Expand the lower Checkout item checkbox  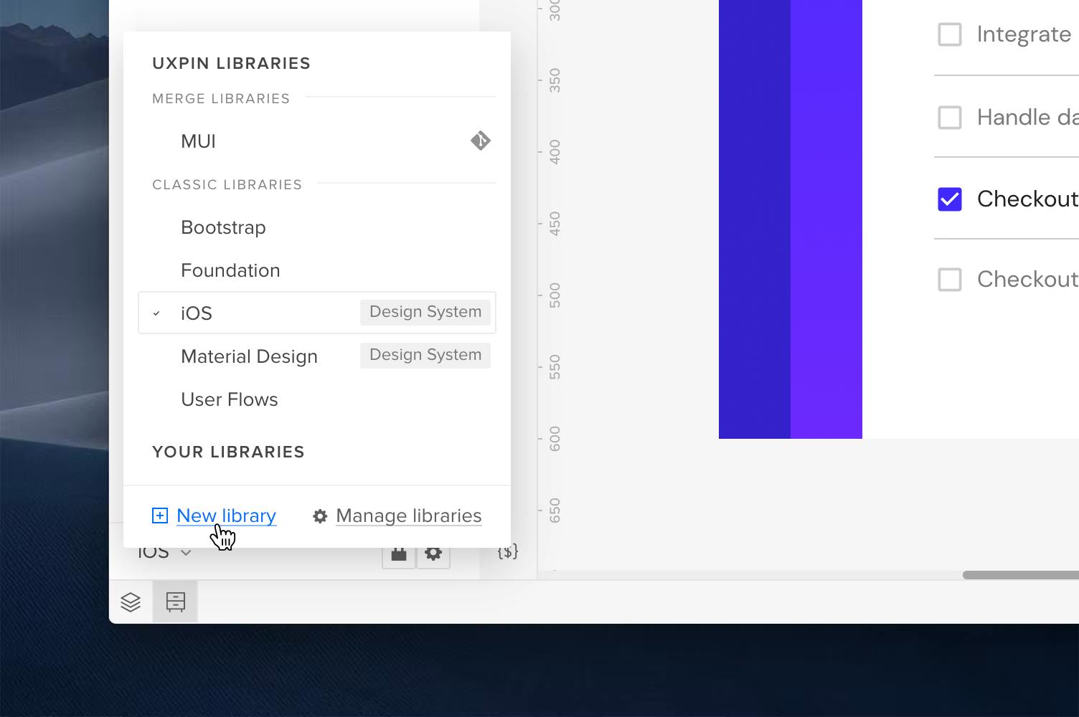pos(949,279)
